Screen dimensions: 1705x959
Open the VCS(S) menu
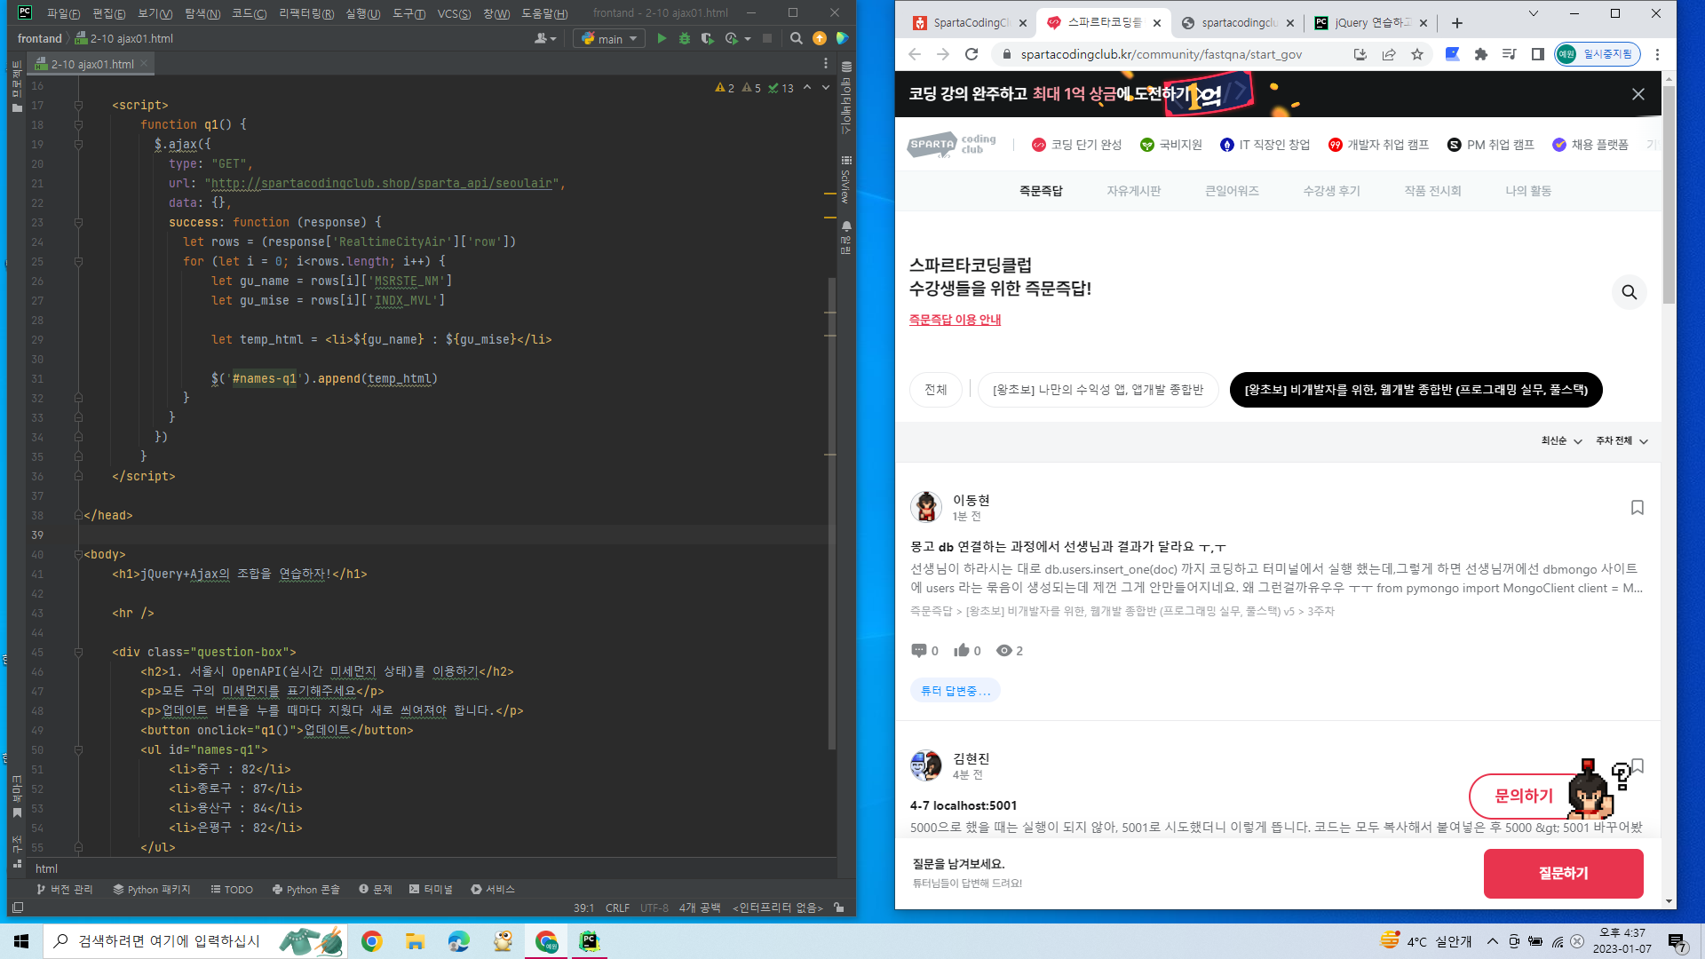[x=454, y=13]
